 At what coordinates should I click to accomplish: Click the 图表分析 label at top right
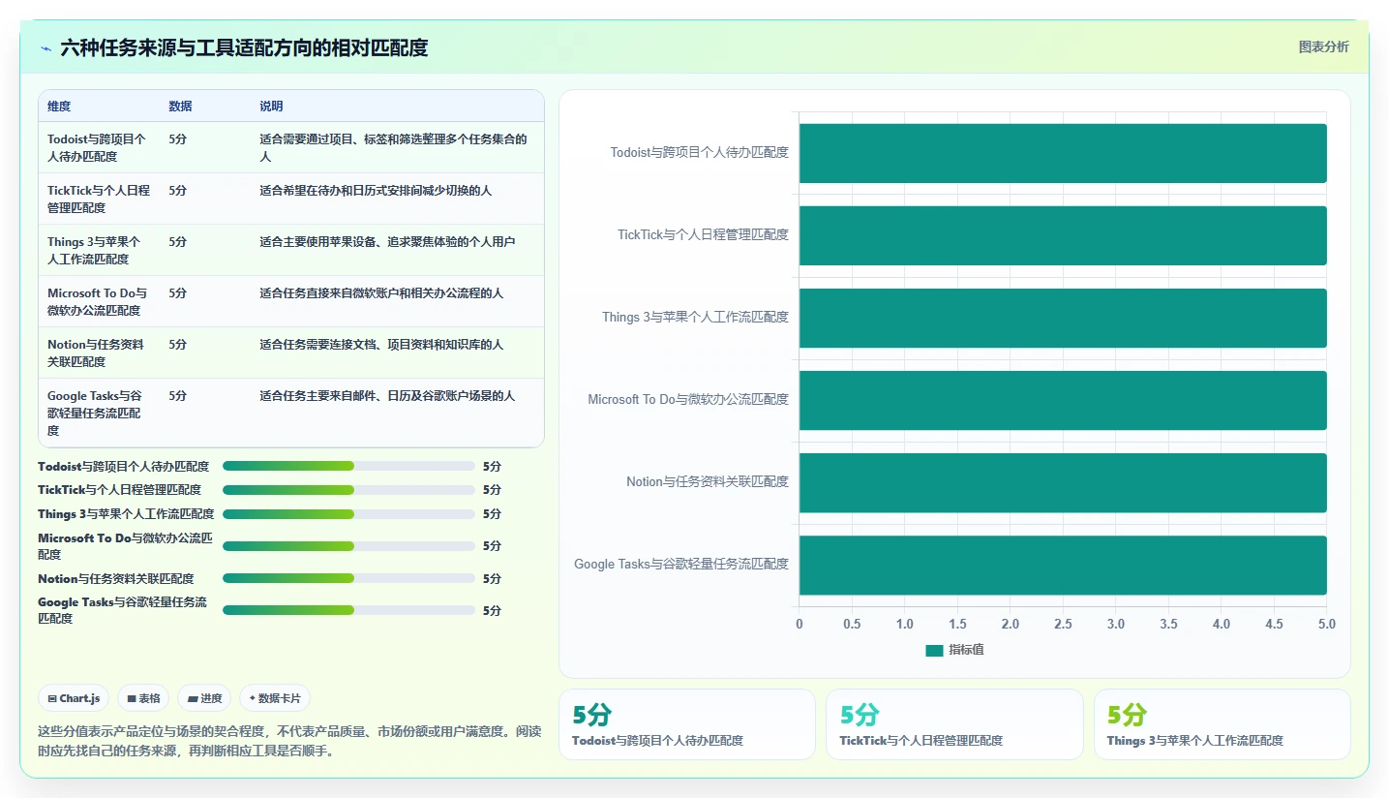coord(1323,47)
